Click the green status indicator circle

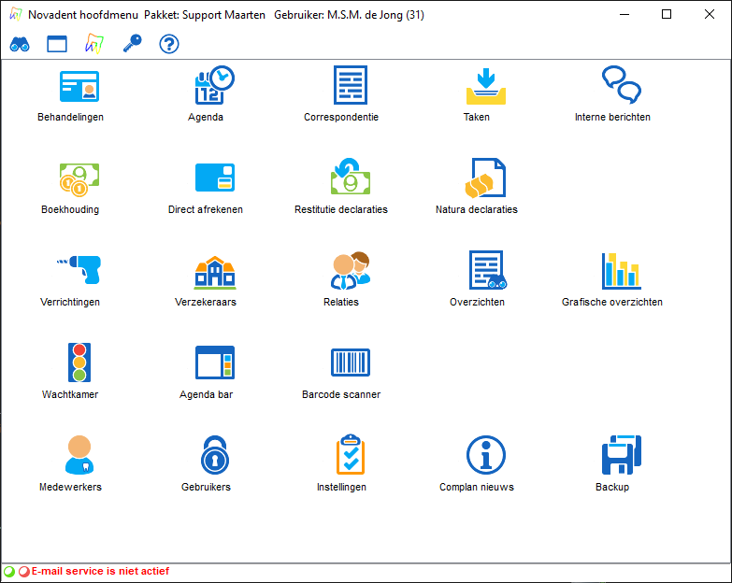coord(9,572)
